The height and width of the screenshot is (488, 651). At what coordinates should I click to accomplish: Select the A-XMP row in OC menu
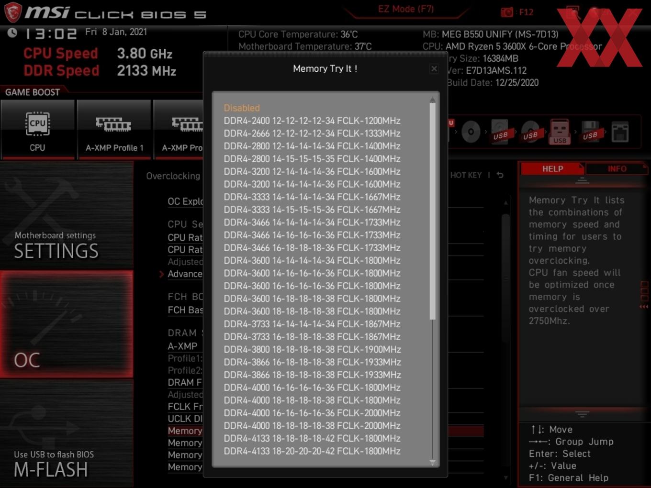coord(182,346)
